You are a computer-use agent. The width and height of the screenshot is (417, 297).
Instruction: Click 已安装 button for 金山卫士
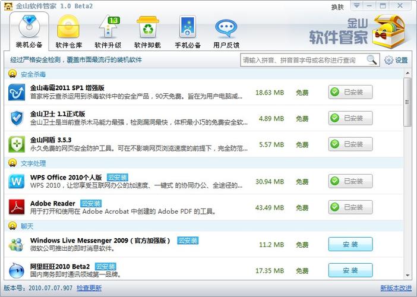point(350,118)
